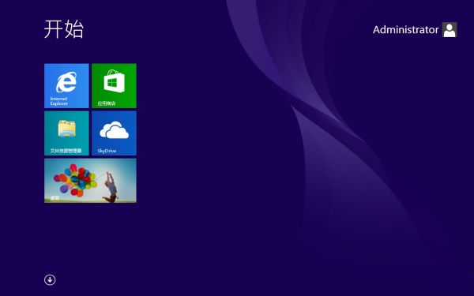Open the File Explorer folder tile
The width and height of the screenshot is (474, 296).
[x=66, y=133]
